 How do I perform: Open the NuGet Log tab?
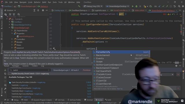tap(42, 66)
